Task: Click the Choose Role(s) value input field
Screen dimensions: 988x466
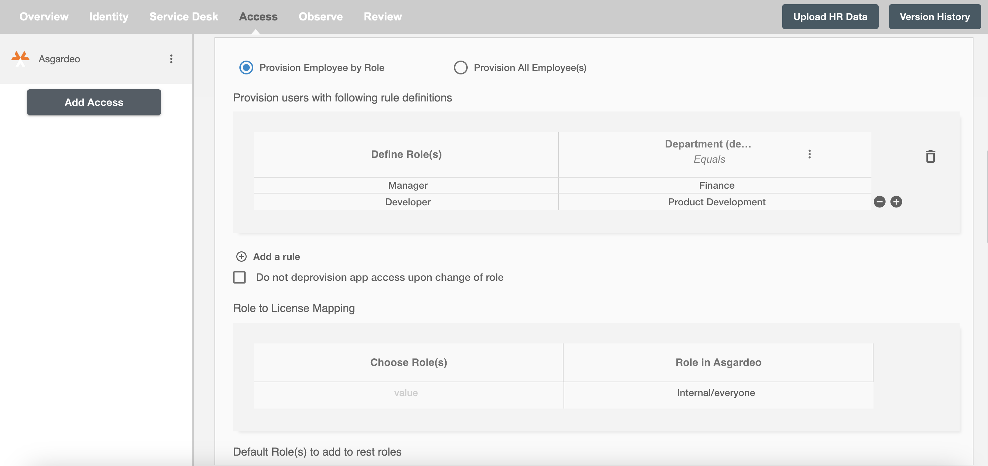Action: coord(406,392)
